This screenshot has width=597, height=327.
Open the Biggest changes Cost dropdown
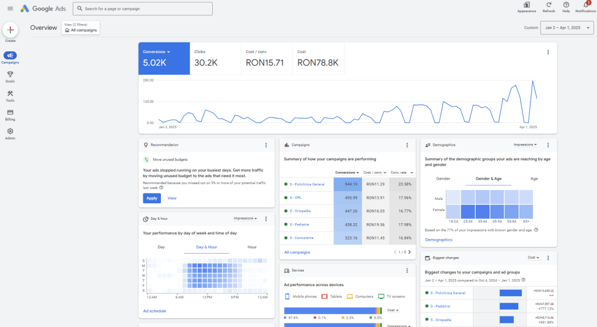pos(533,257)
